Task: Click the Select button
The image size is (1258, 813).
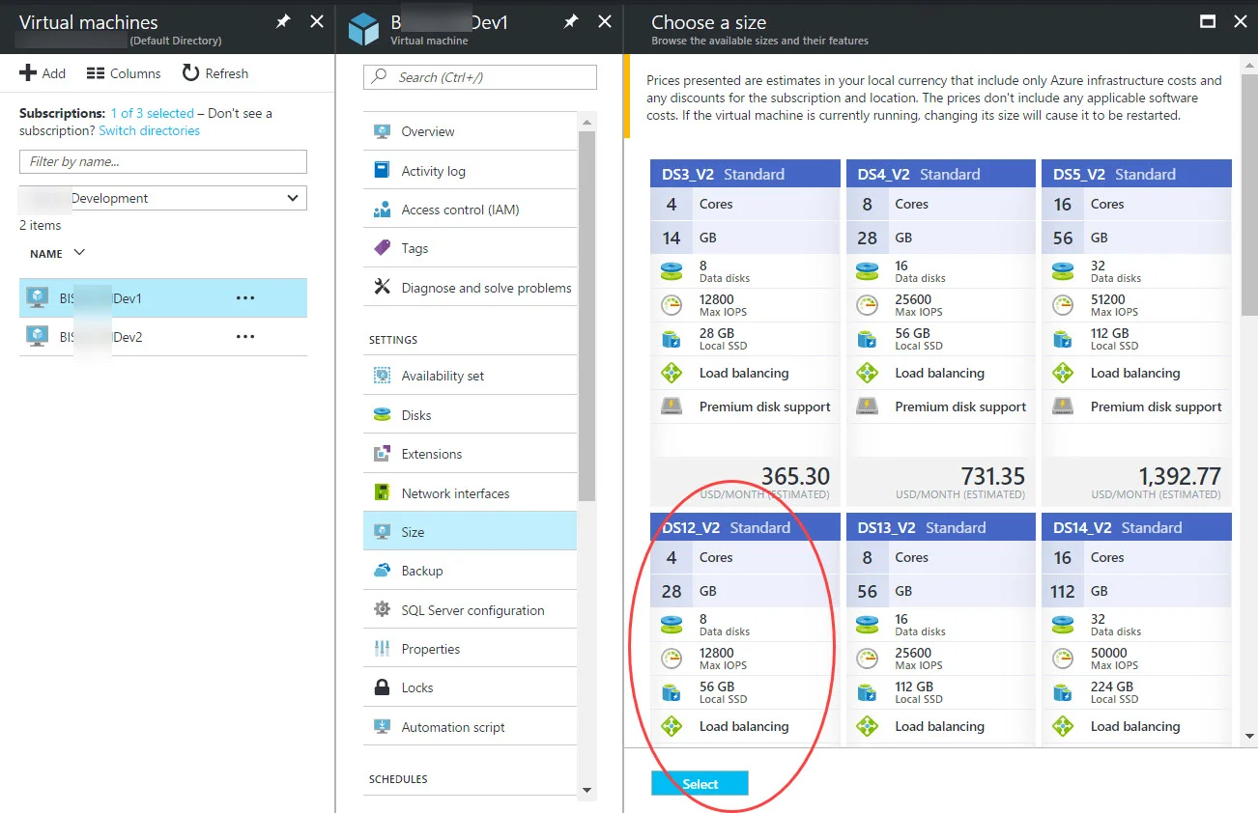Action: point(700,783)
